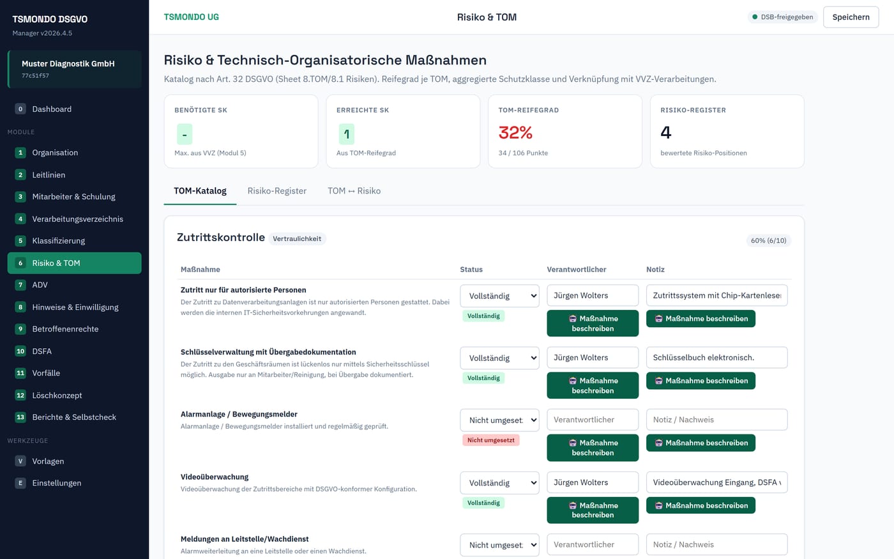894x559 pixels.
Task: Click the DSB-freigegeben status badge
Action: point(782,17)
